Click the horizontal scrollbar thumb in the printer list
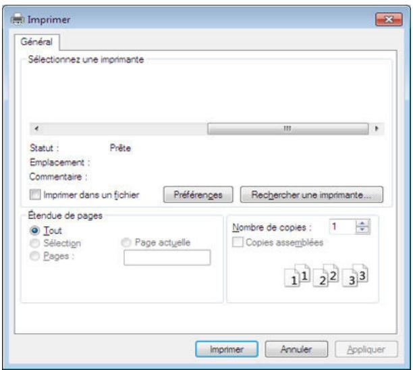 [288, 128]
